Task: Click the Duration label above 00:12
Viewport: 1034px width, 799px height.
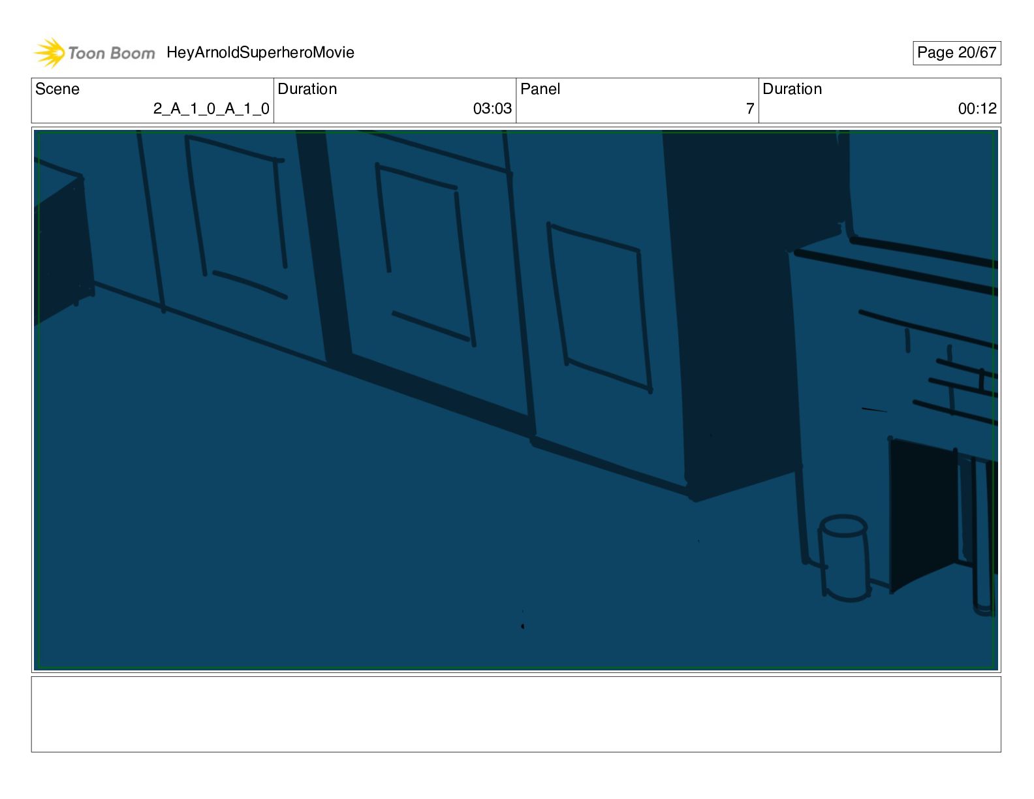Action: coord(792,89)
